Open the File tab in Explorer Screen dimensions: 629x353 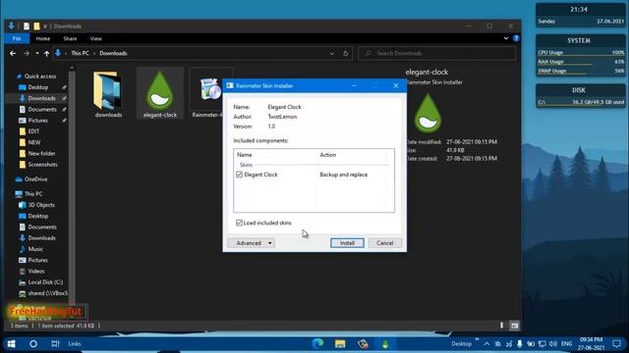point(17,39)
